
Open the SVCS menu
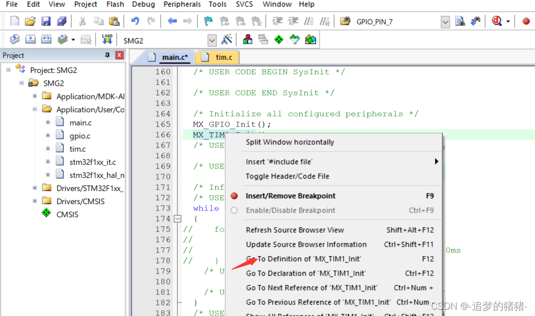pyautogui.click(x=244, y=4)
